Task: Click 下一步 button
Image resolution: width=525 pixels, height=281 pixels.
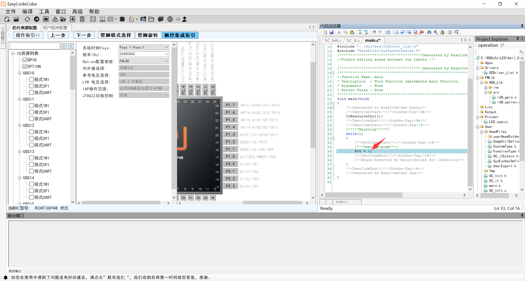Action: tap(84, 35)
